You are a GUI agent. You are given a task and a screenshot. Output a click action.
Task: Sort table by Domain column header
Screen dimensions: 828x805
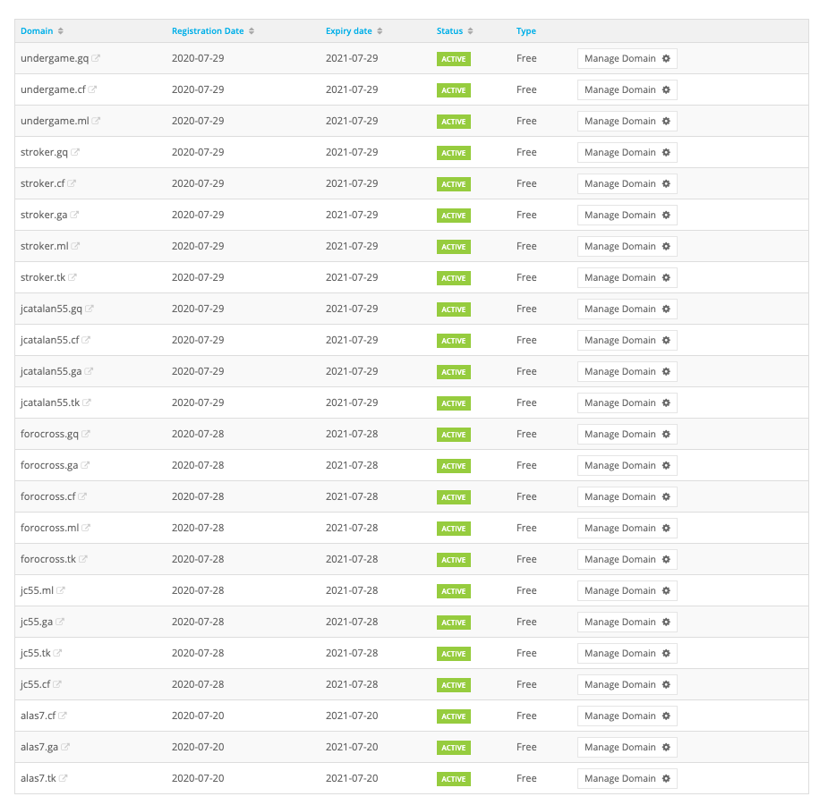(x=42, y=30)
